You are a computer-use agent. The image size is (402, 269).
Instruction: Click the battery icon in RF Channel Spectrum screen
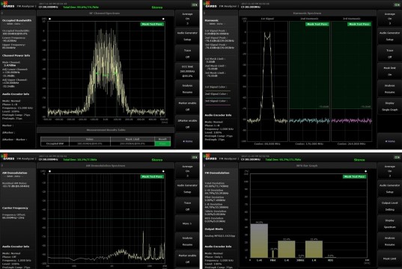click(195, 4)
